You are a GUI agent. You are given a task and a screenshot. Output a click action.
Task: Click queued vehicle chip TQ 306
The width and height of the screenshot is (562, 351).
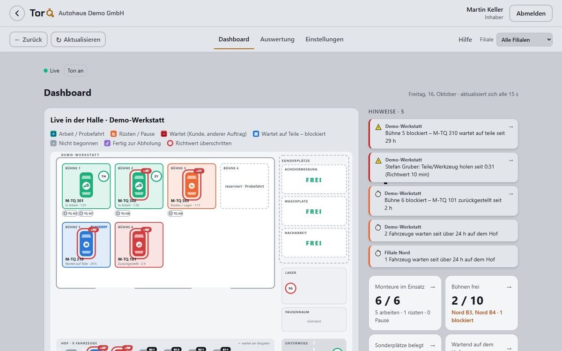coord(123,213)
